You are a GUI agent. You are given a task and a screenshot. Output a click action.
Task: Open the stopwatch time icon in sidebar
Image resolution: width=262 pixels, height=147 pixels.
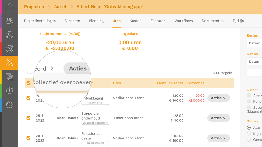(9, 91)
